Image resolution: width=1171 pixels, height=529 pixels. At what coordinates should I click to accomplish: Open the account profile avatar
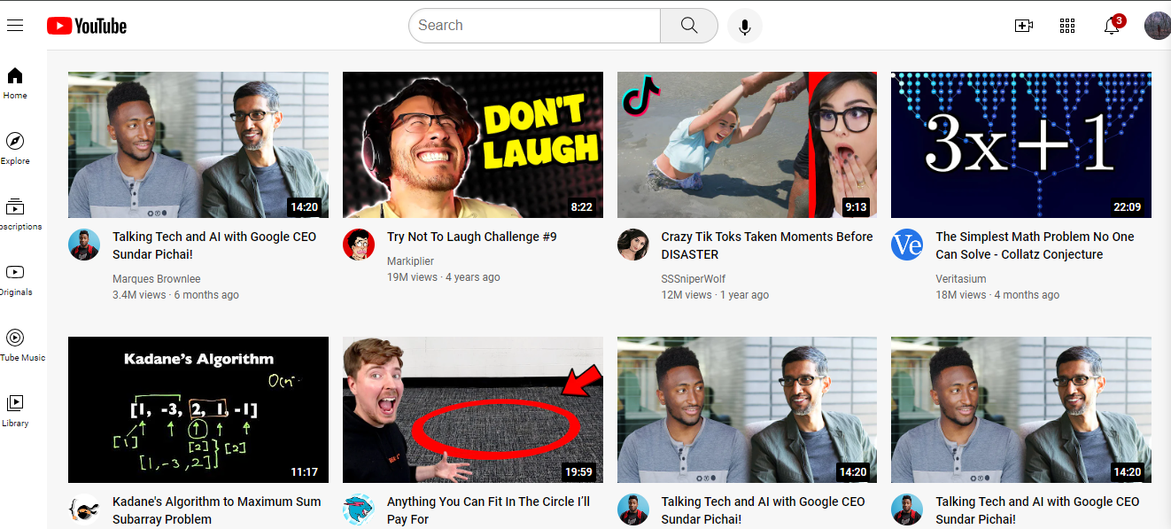(x=1157, y=26)
